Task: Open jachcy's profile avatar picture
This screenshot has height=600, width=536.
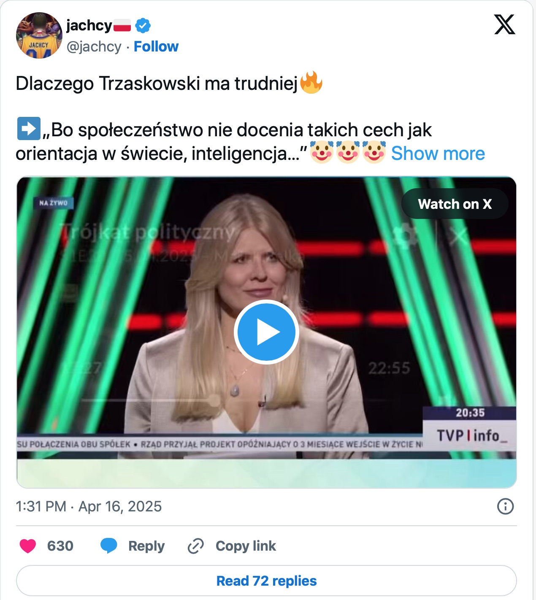Action: (x=39, y=35)
